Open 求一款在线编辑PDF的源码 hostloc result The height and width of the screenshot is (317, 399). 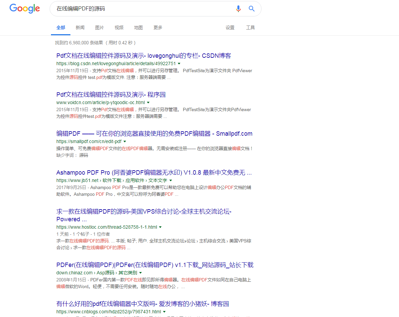[144, 215]
